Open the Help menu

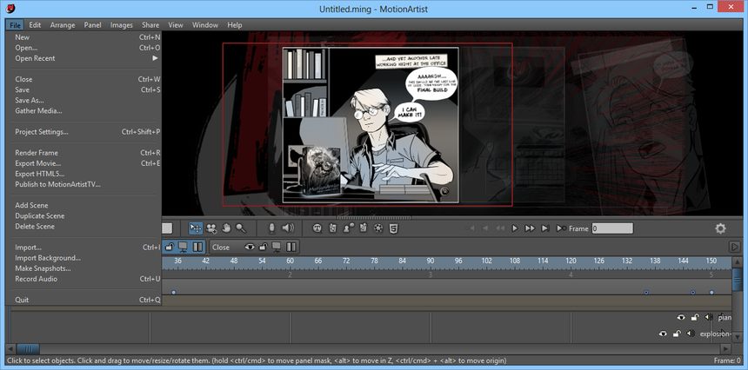(x=235, y=25)
